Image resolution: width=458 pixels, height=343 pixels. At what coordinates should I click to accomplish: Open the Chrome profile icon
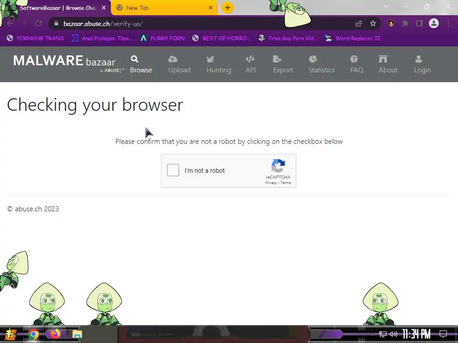click(434, 23)
